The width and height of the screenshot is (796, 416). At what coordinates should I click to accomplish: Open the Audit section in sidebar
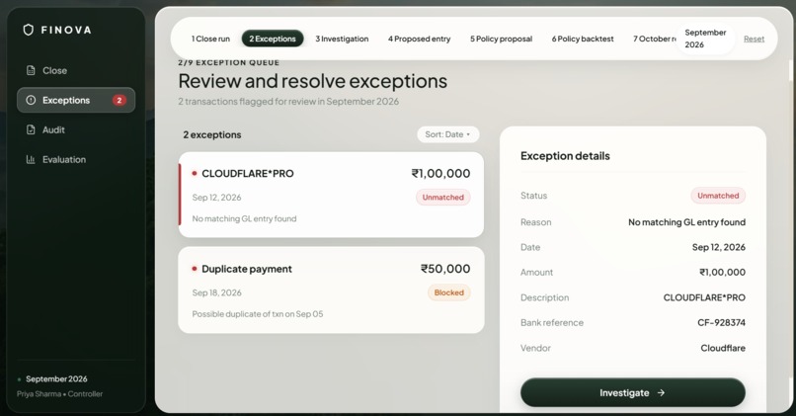(x=76, y=129)
